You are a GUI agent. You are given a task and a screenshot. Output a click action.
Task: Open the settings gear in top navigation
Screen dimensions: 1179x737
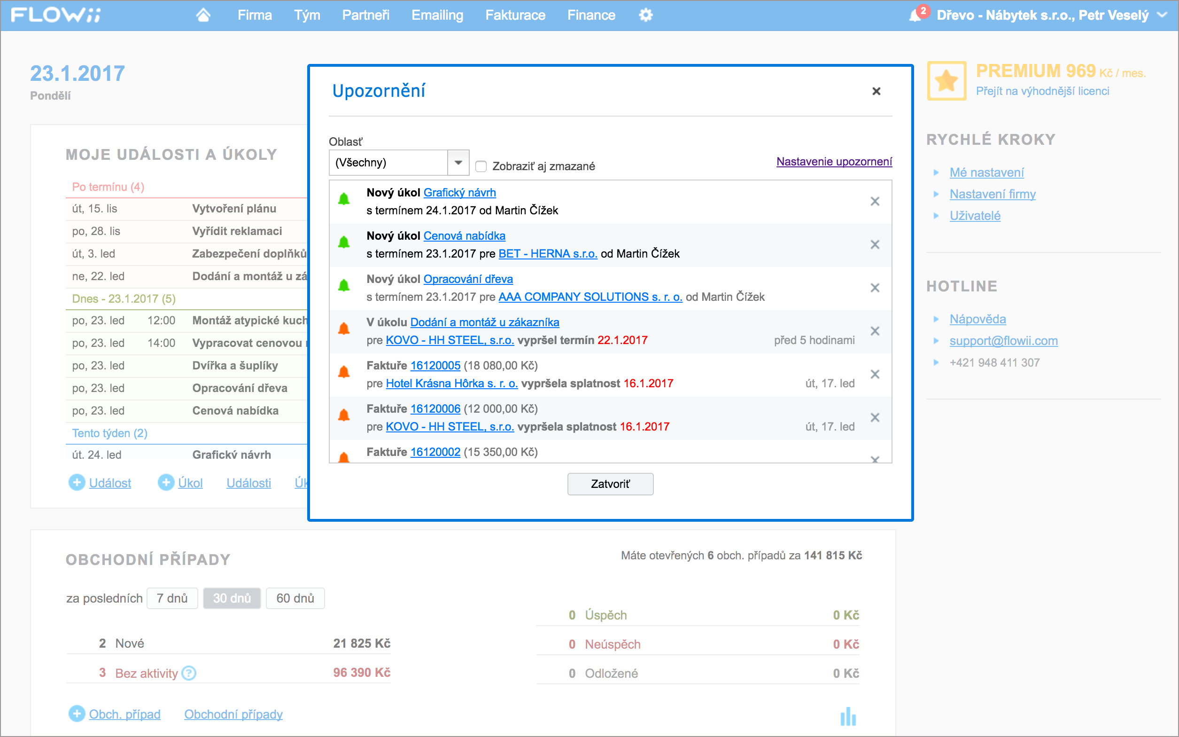tap(645, 15)
